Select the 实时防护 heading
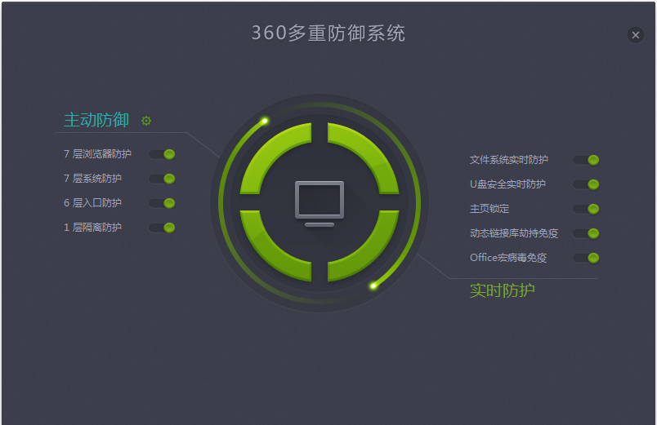657x425 pixels. [x=502, y=290]
